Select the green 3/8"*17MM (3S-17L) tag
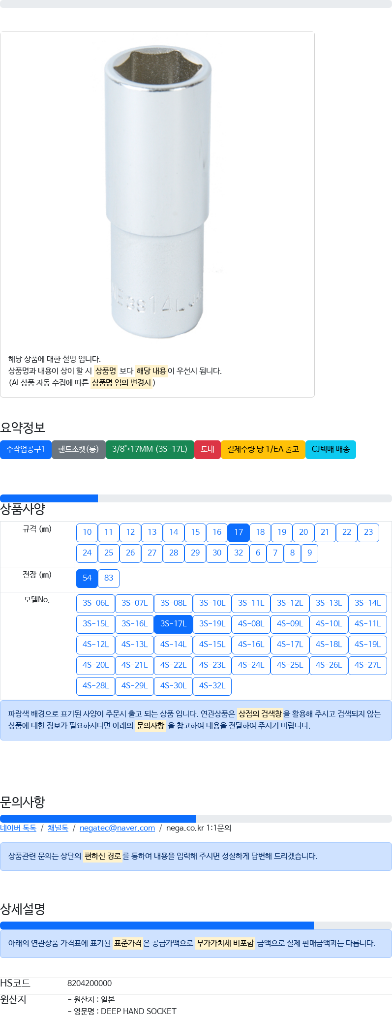 [150, 449]
